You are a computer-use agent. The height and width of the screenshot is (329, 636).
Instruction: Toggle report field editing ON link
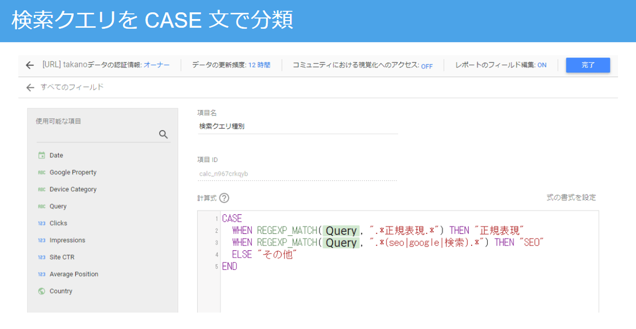(542, 65)
